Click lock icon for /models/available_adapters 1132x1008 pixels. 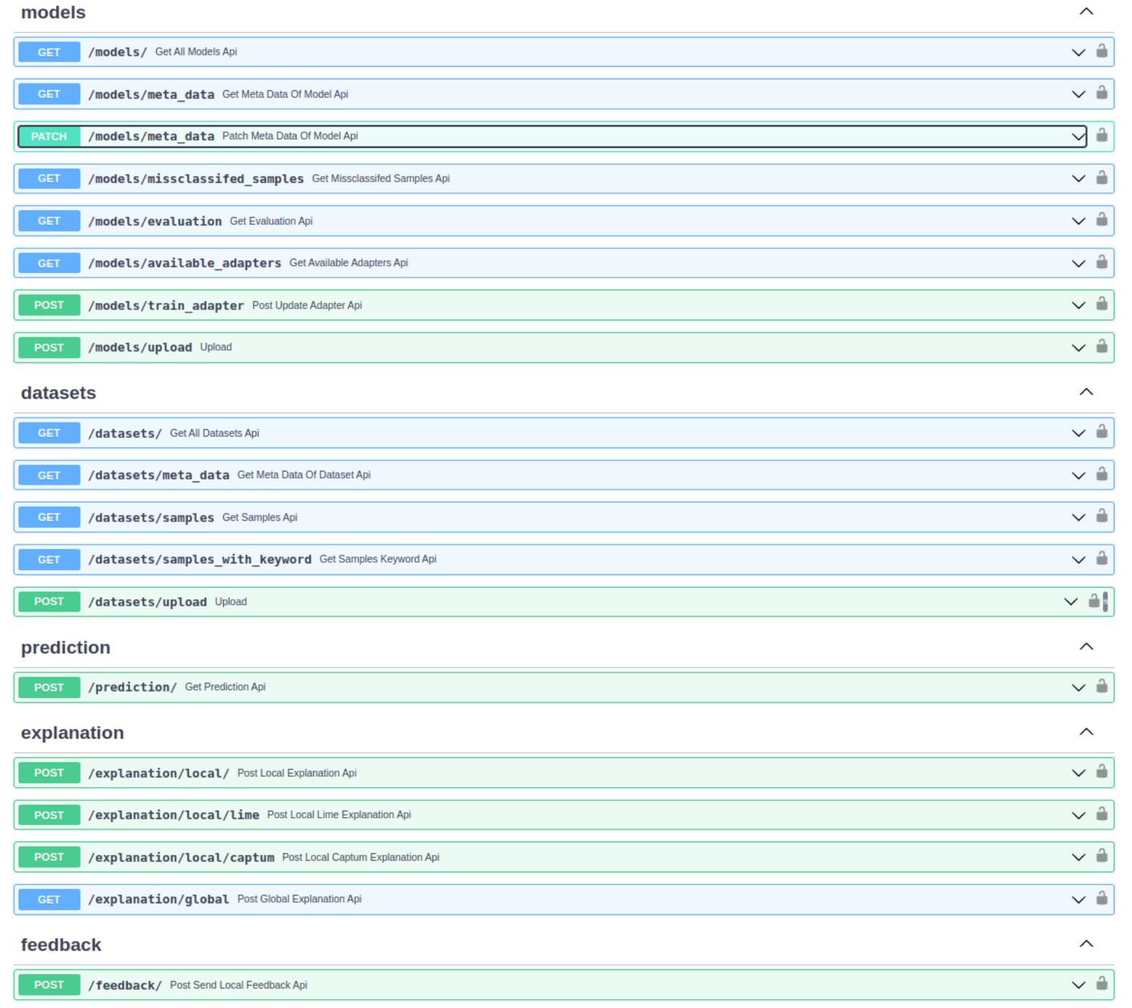1101,261
